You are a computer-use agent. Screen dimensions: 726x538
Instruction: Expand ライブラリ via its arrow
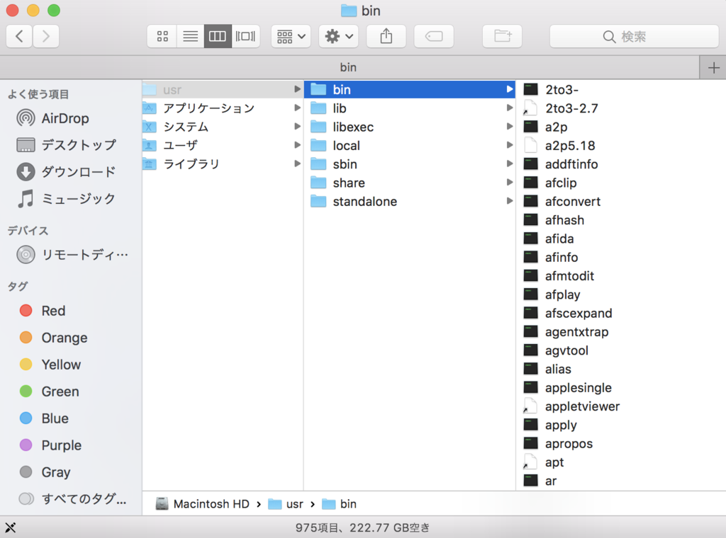point(297,164)
